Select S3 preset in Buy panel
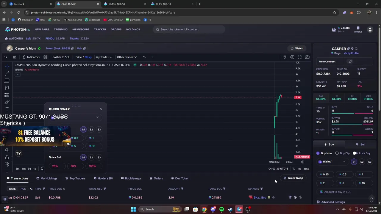The width and height of the screenshot is (381, 214). pos(370,162)
